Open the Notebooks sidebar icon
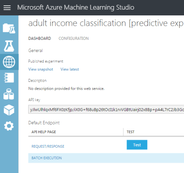The height and width of the screenshot is (173, 184). [9, 78]
